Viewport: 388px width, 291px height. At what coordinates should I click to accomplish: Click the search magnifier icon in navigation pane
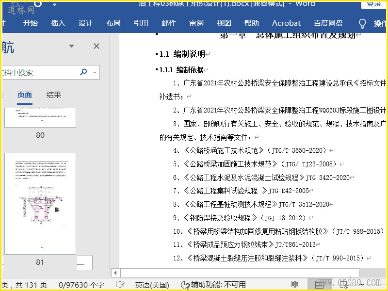point(83,72)
